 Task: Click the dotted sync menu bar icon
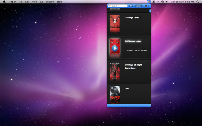158,2
